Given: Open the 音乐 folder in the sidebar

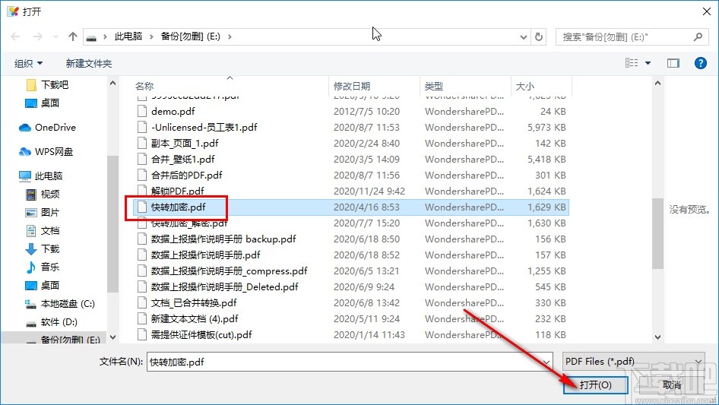Looking at the screenshot, I should [x=43, y=267].
